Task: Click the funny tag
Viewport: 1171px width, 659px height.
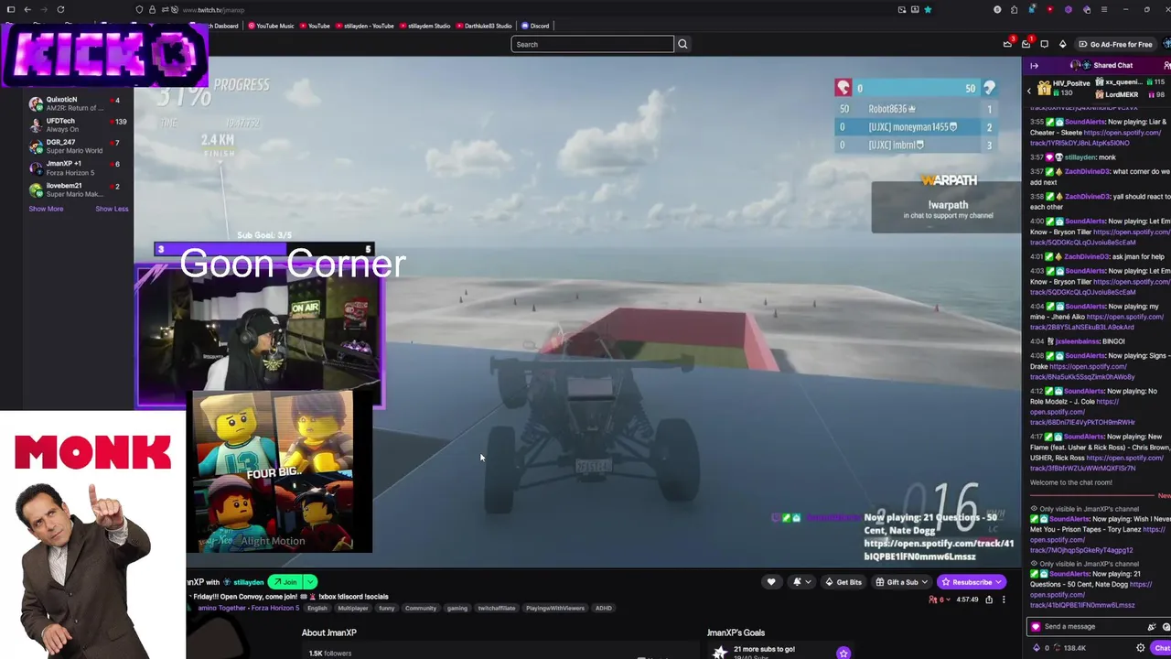Action: (387, 609)
